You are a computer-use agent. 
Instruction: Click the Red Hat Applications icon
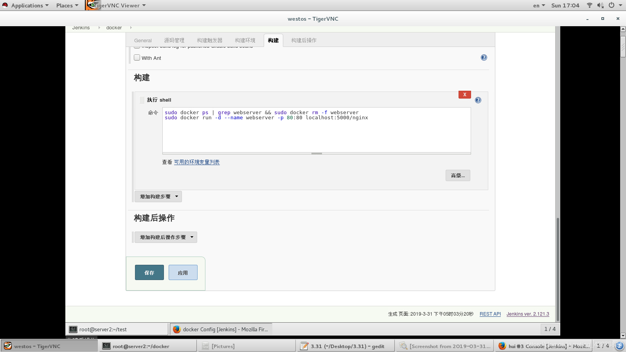click(5, 5)
